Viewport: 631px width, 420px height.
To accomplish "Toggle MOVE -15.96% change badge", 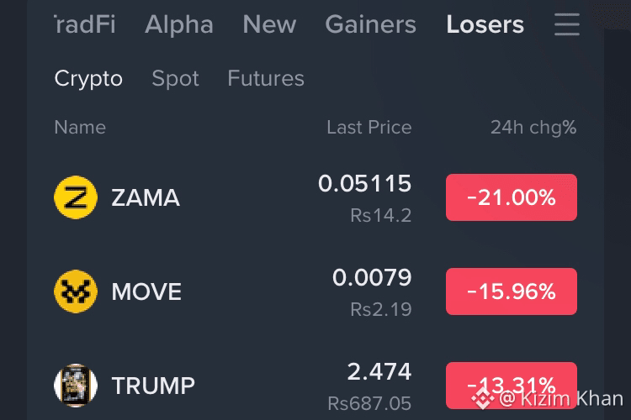I will tap(511, 291).
